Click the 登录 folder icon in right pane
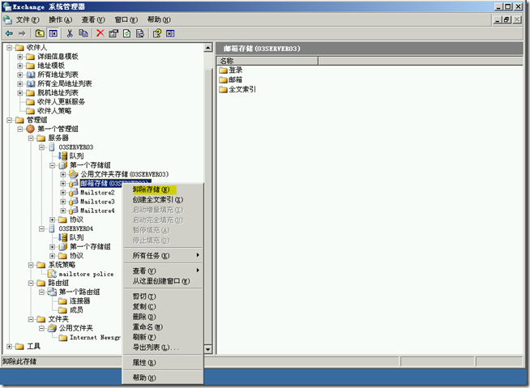 pyautogui.click(x=223, y=70)
